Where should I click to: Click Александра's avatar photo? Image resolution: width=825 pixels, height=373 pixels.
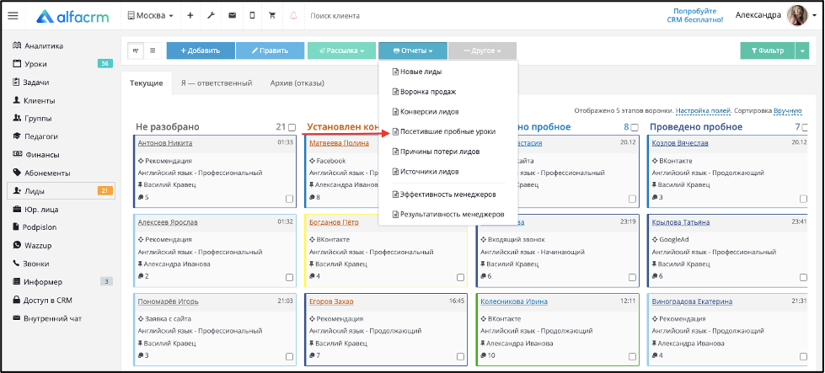click(x=797, y=16)
